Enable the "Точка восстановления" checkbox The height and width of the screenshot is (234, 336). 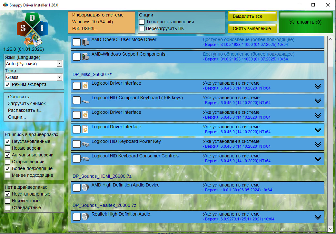142,22
